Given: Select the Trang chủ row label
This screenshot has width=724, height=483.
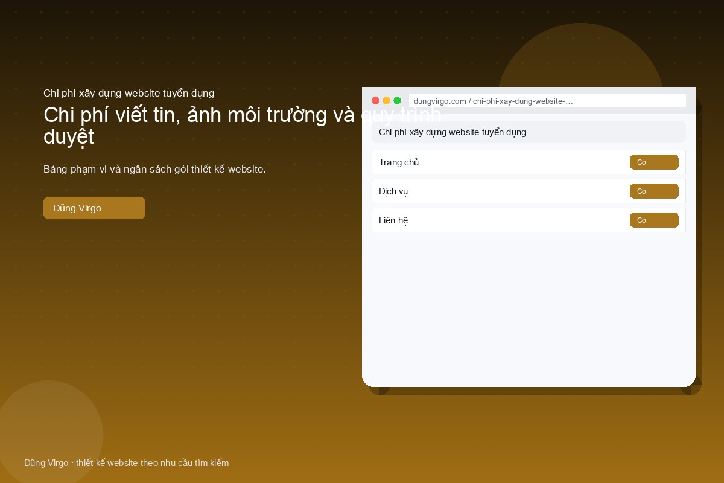Looking at the screenshot, I should coord(399,162).
